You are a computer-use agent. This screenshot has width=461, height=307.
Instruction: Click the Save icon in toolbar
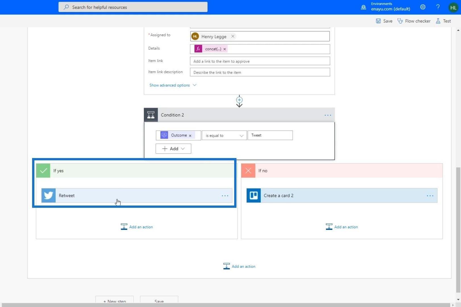pyautogui.click(x=378, y=21)
